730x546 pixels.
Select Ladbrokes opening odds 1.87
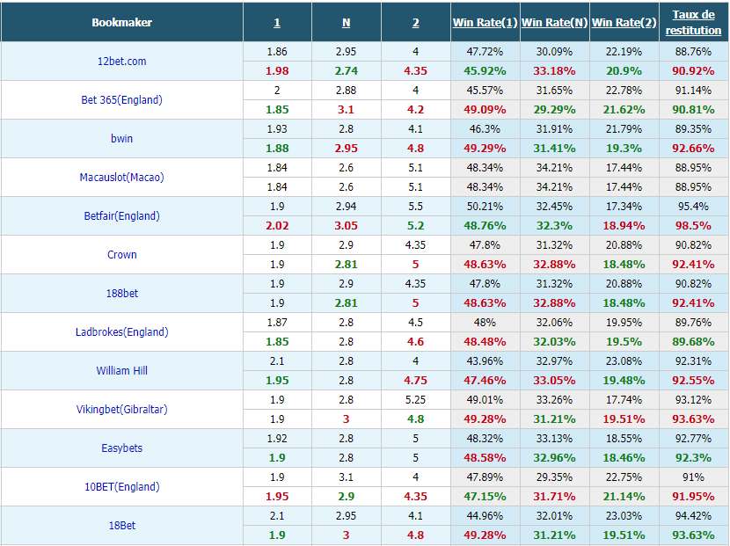pos(277,322)
